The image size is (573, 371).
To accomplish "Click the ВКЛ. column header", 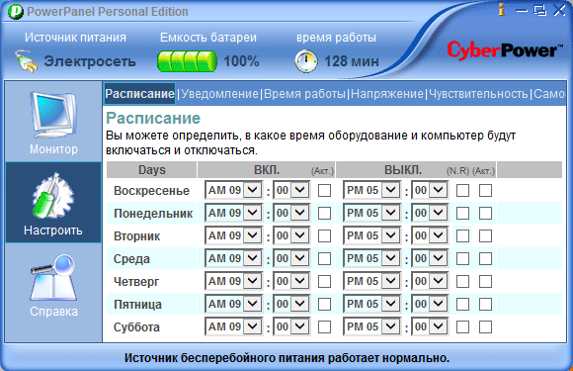I will (267, 170).
